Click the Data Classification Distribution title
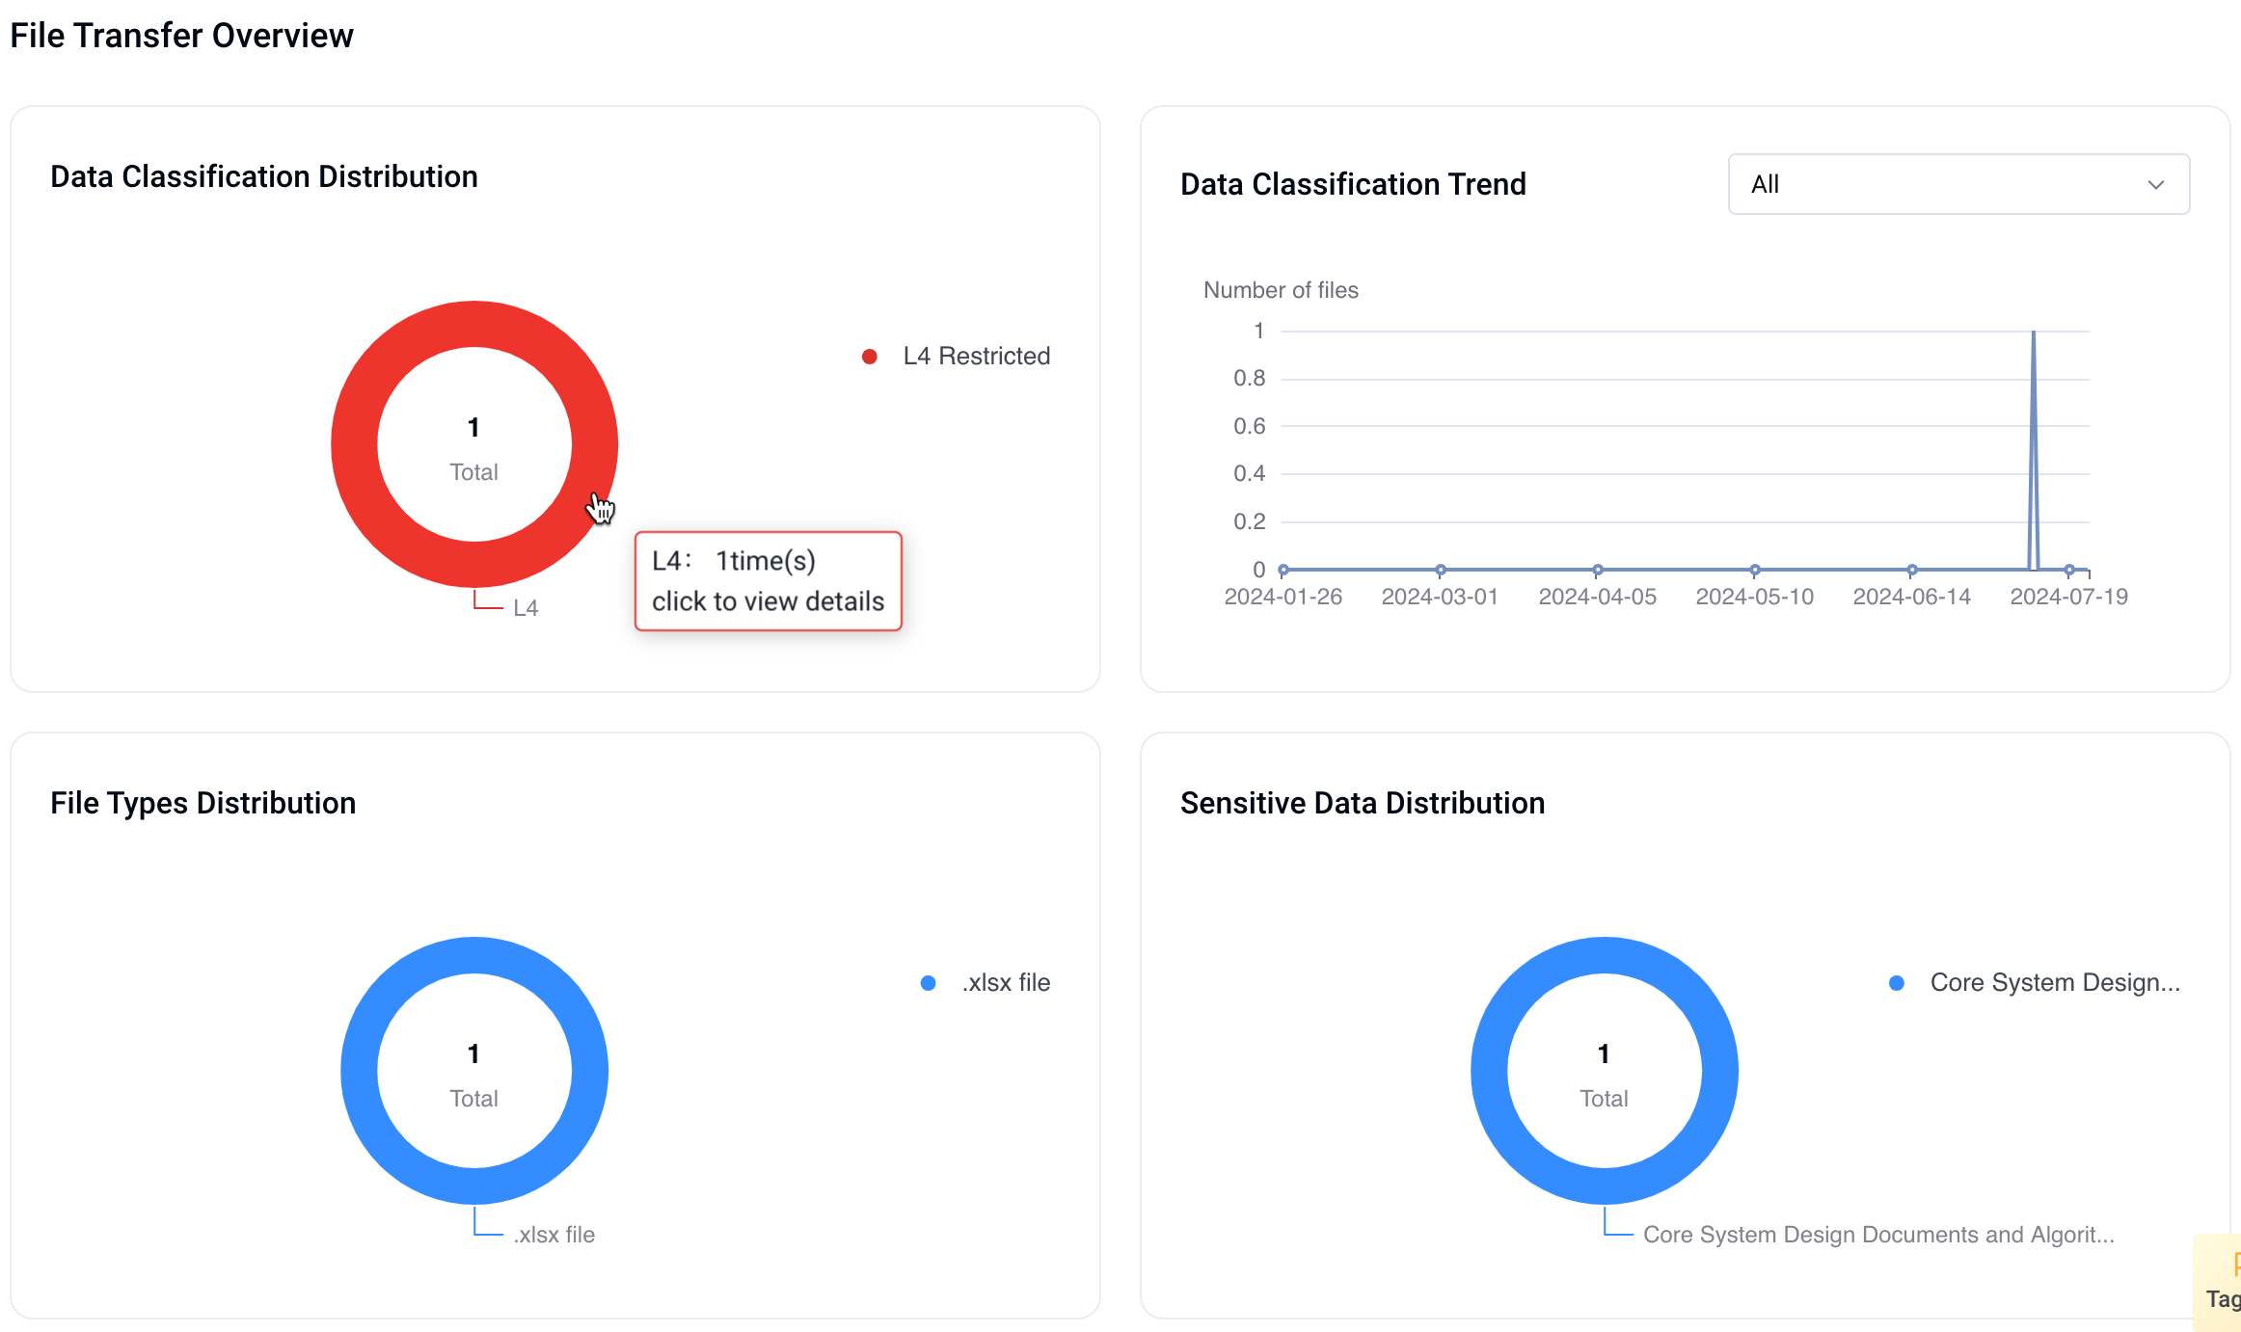Viewport: 2241px width, 1332px height. pos(264,177)
